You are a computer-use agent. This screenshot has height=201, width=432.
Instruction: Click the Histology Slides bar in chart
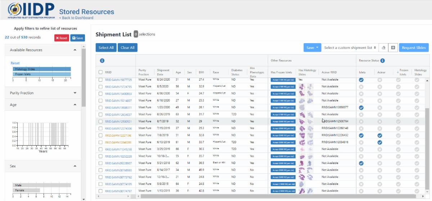pyautogui.click(x=42, y=69)
